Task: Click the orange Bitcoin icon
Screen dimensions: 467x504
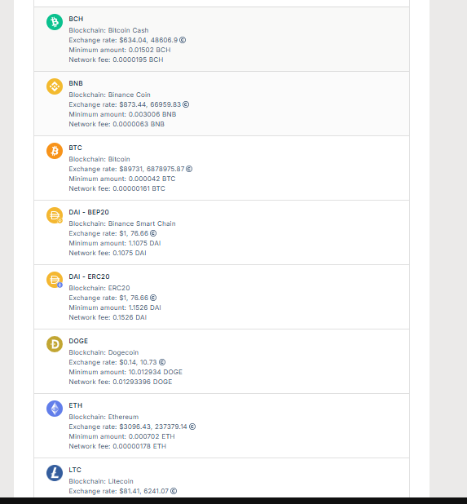Action: pos(55,151)
